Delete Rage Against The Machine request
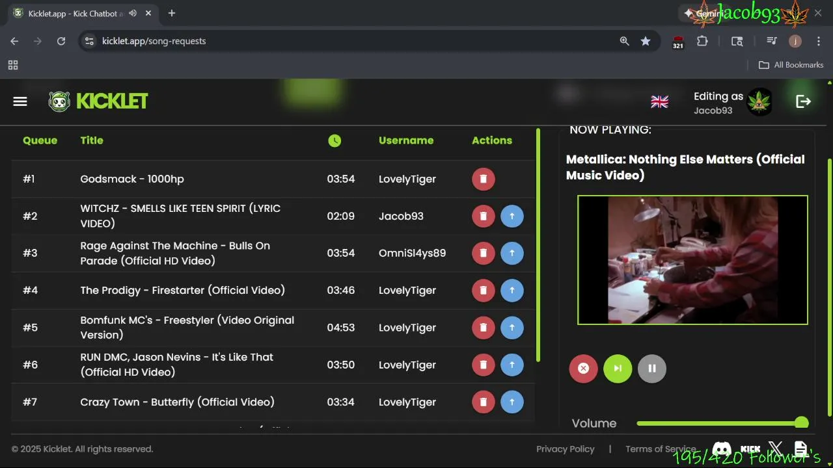 [483, 253]
